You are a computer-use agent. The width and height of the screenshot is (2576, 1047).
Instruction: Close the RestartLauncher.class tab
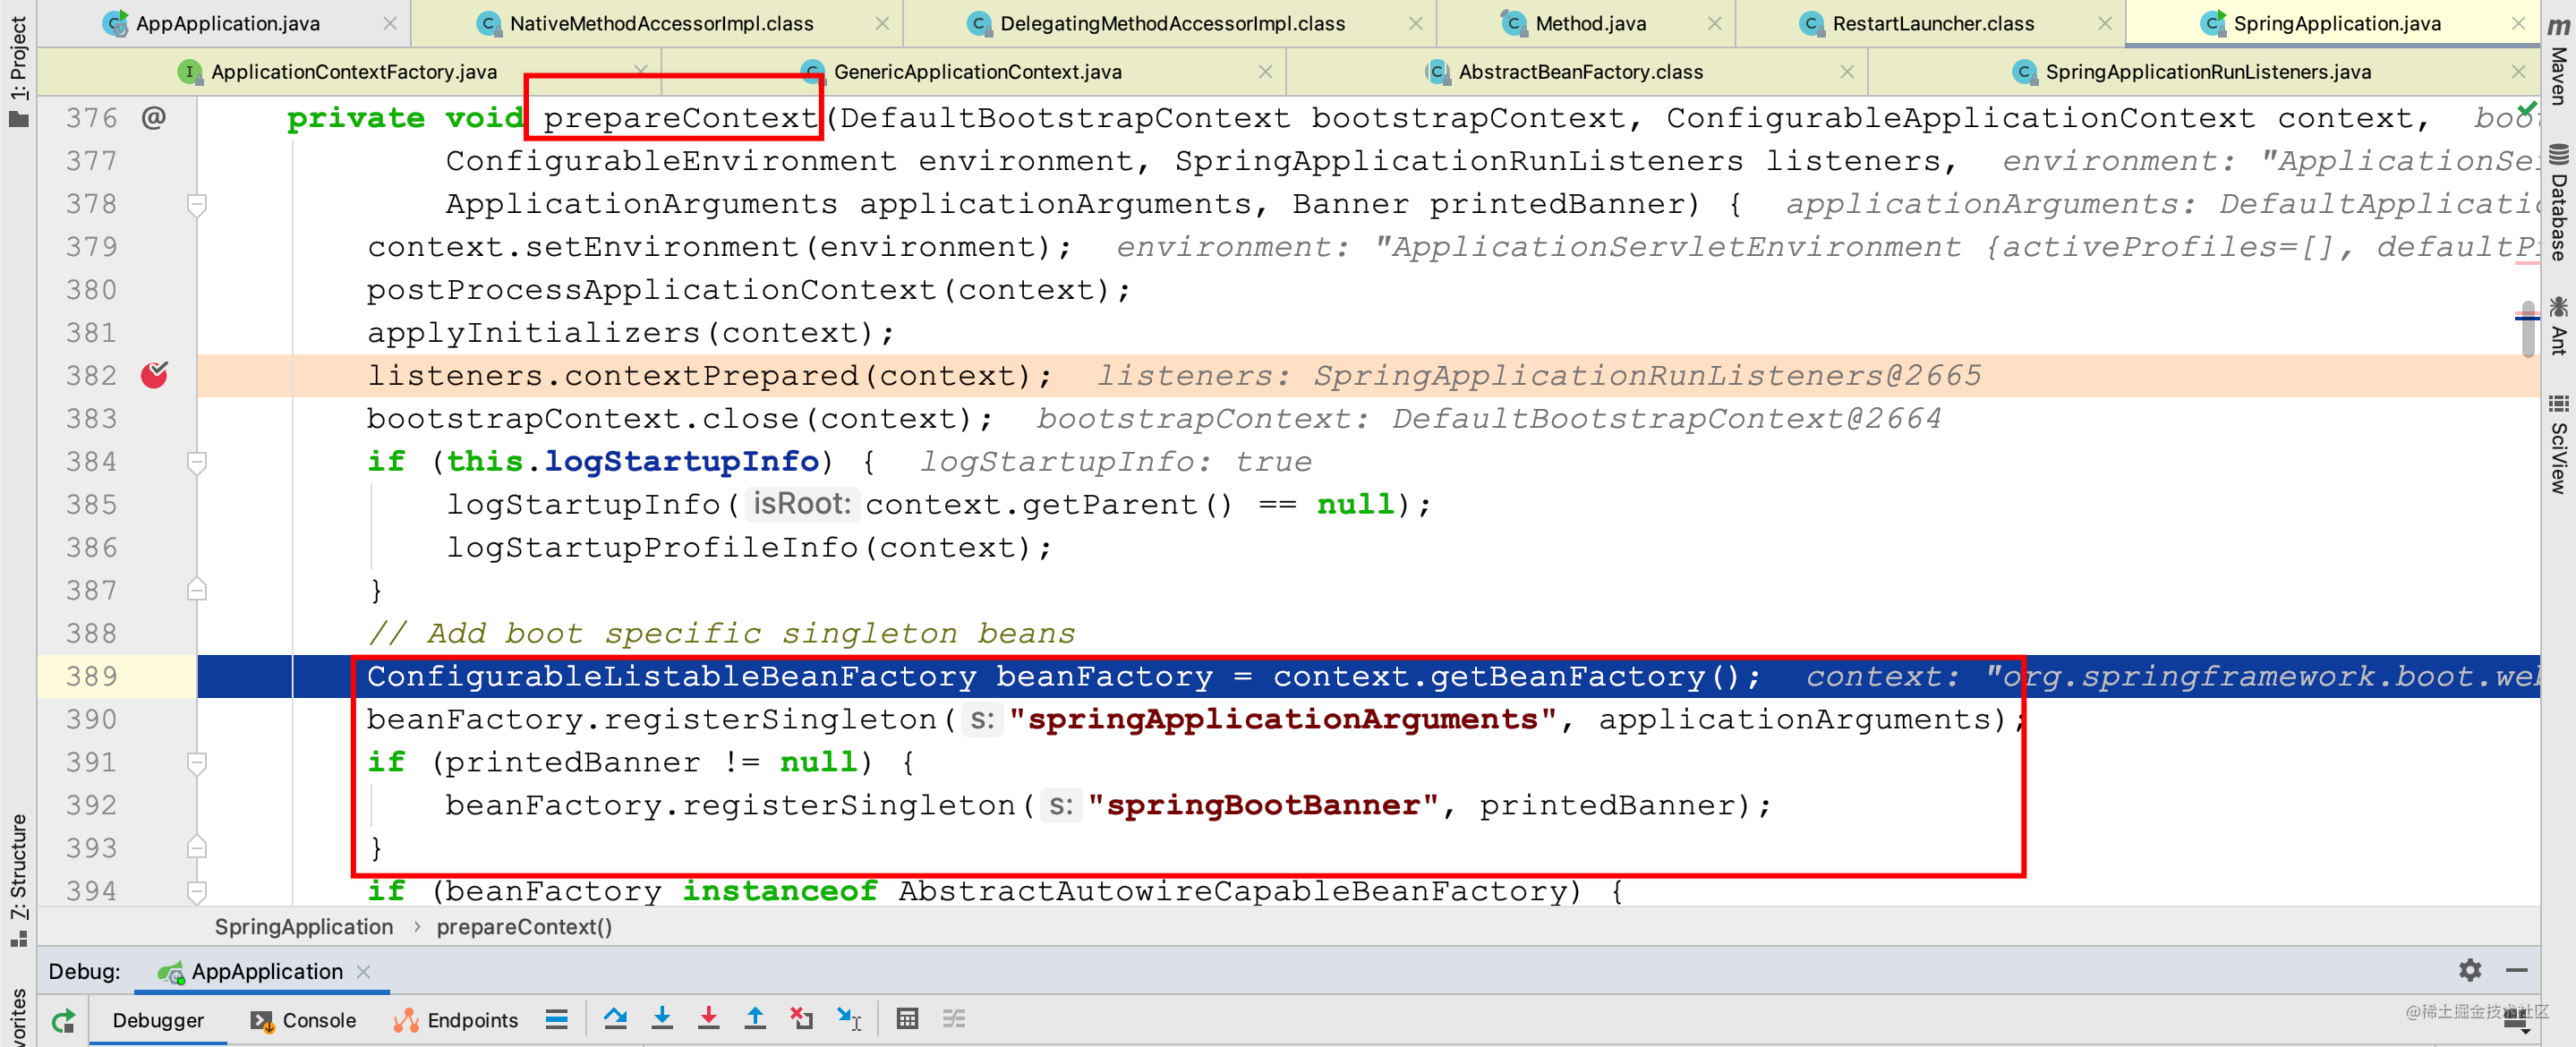(2105, 23)
